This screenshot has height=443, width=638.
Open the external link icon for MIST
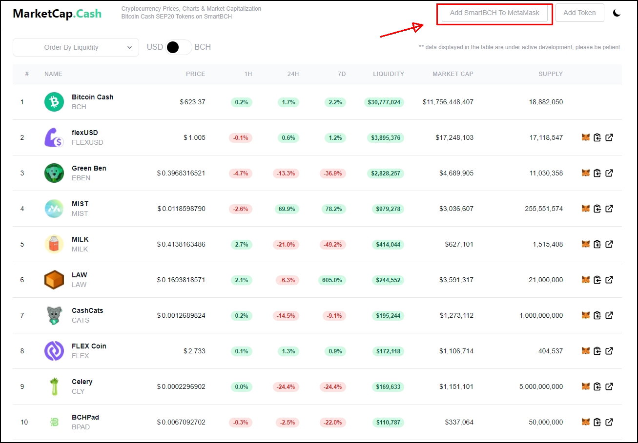[609, 209]
